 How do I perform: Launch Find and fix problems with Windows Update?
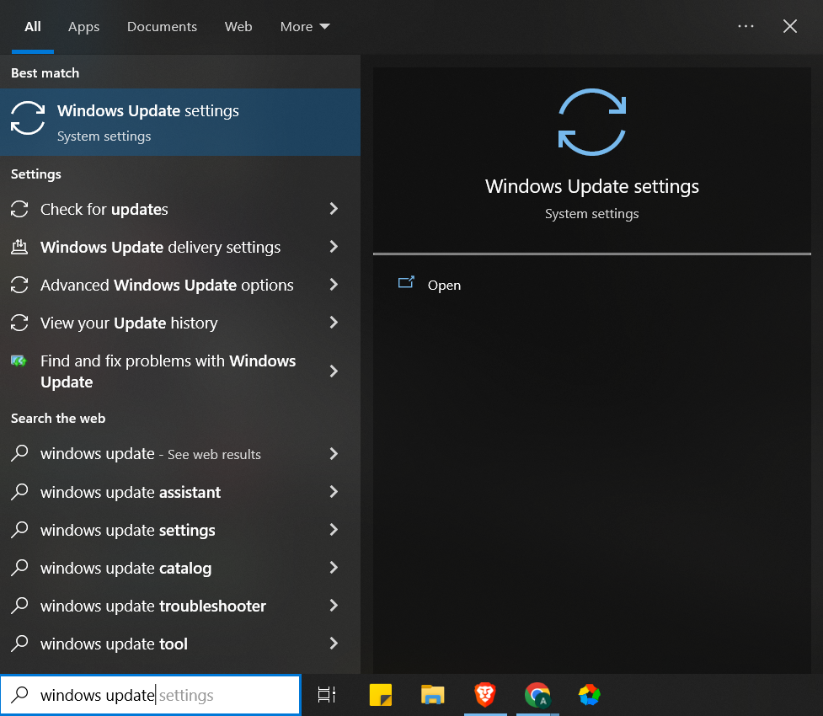[x=168, y=371]
